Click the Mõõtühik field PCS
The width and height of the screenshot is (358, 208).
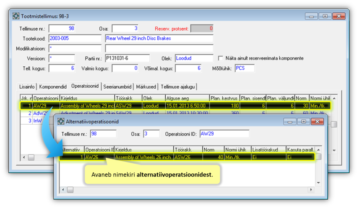[x=244, y=68]
